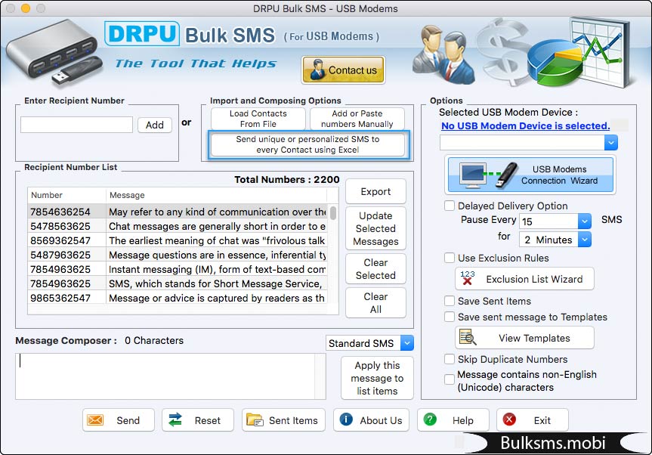Click the businessmen graphic in header
The width and height of the screenshot is (652, 455).
443,54
